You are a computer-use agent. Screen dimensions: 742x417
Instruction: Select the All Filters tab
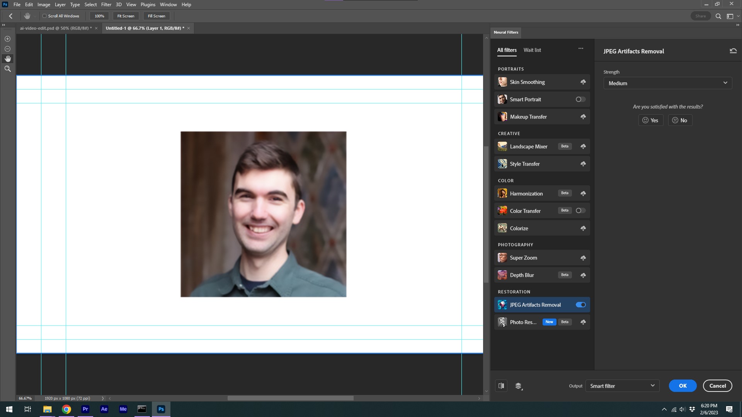point(507,50)
